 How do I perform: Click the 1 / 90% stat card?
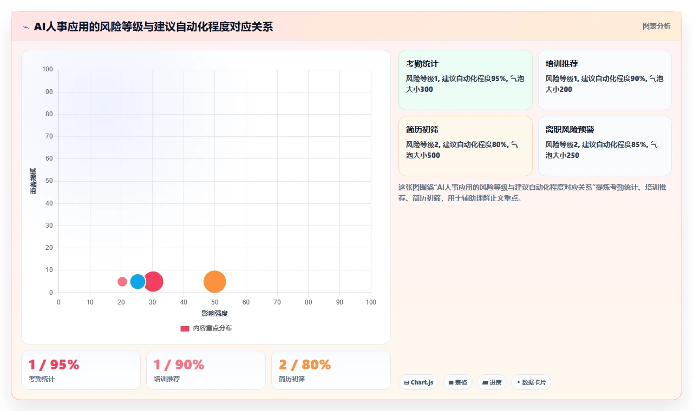click(206, 370)
